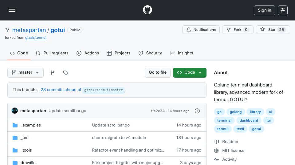The width and height of the screenshot is (295, 165).
Task: Expand the master branch dropdown
Action: (26, 73)
